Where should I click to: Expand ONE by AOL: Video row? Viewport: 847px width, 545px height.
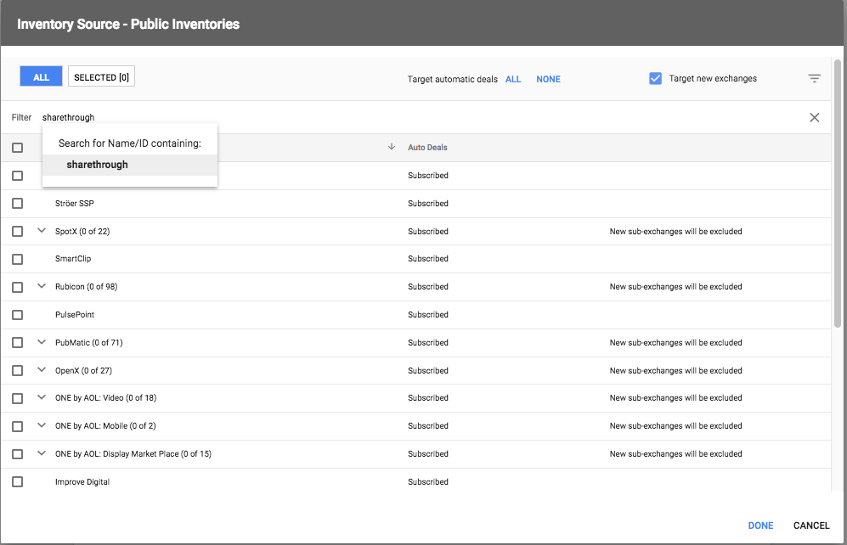[x=42, y=397]
